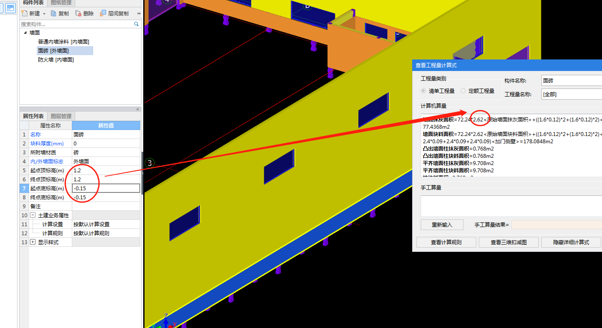Switch to 属性列表 tab
The width and height of the screenshot is (602, 328).
(33, 116)
